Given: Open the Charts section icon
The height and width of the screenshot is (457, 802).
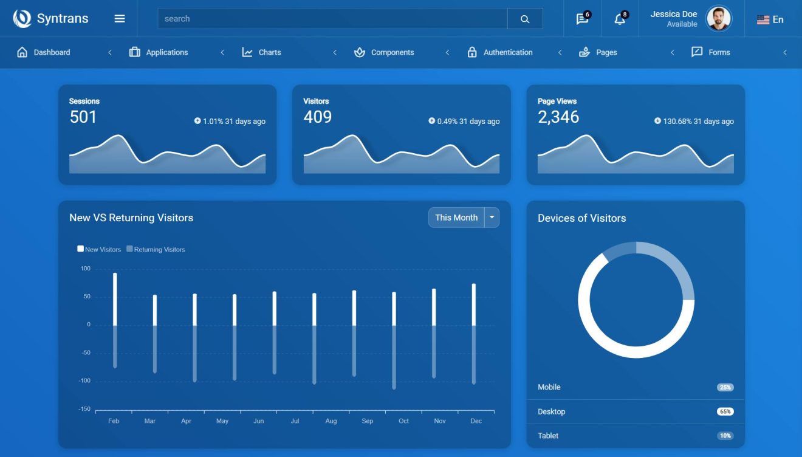Looking at the screenshot, I should click(x=247, y=52).
